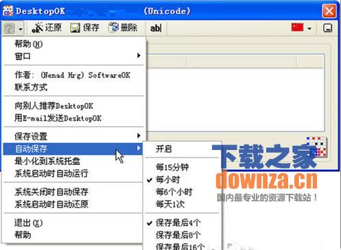Click the 删除 delete toolbar button
This screenshot has height=250, width=341.
(123, 28)
